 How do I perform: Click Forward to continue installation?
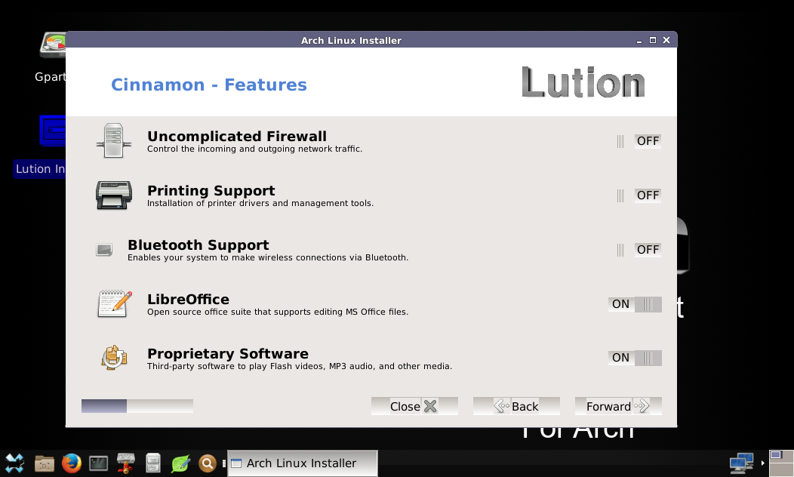[x=618, y=406]
